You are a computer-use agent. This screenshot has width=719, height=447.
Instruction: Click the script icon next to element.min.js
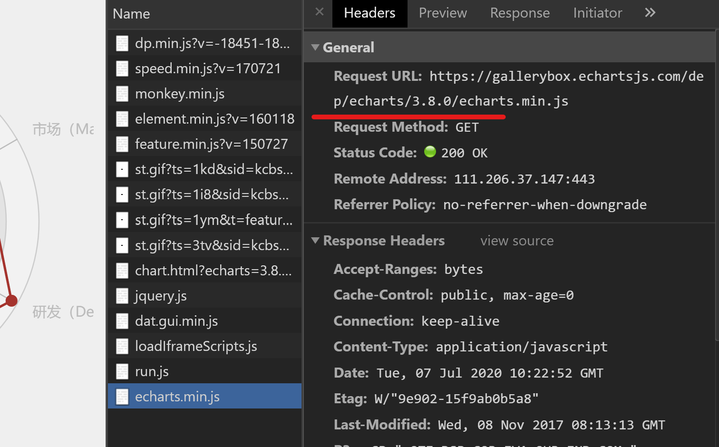(x=122, y=118)
